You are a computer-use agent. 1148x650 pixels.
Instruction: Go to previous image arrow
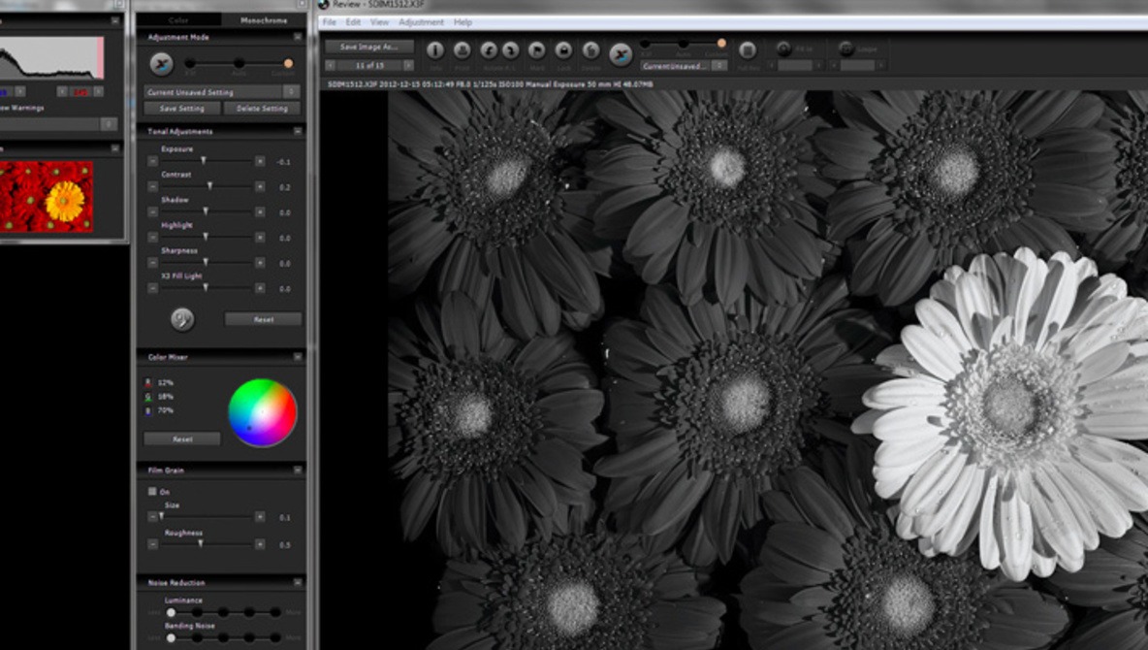[331, 65]
